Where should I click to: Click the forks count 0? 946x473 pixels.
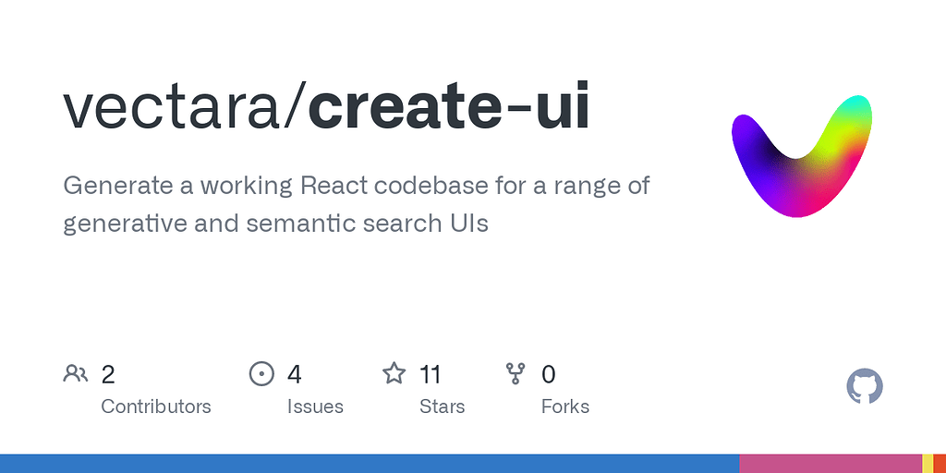(x=548, y=374)
